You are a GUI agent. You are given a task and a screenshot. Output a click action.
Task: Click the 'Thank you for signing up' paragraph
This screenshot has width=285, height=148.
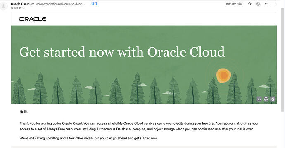pyautogui.click(x=139, y=126)
